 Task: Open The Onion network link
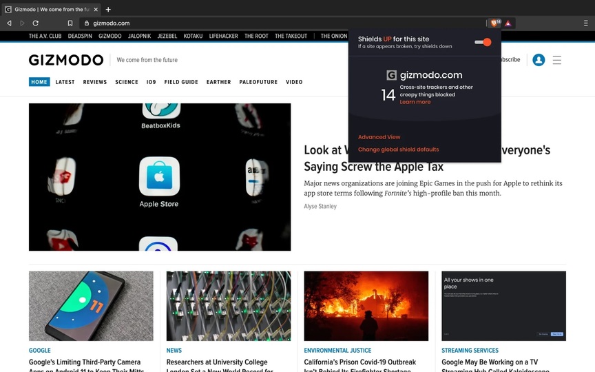click(334, 36)
